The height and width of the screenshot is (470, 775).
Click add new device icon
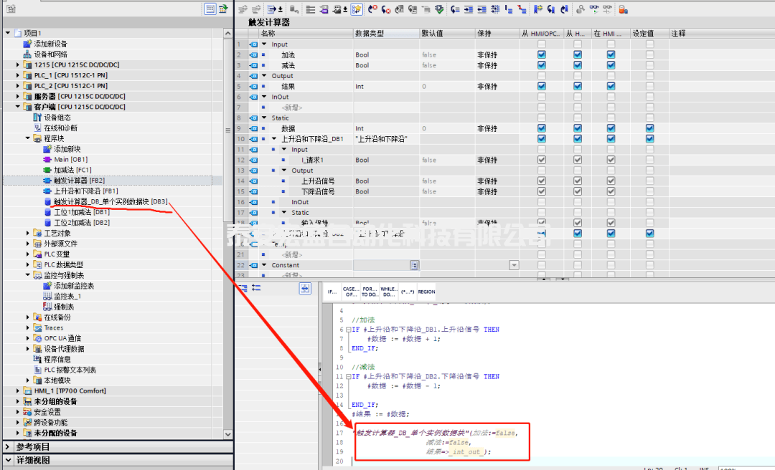point(28,44)
